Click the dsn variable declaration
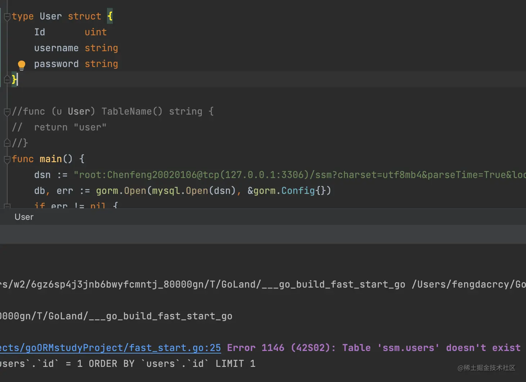526x382 pixels. coord(43,175)
